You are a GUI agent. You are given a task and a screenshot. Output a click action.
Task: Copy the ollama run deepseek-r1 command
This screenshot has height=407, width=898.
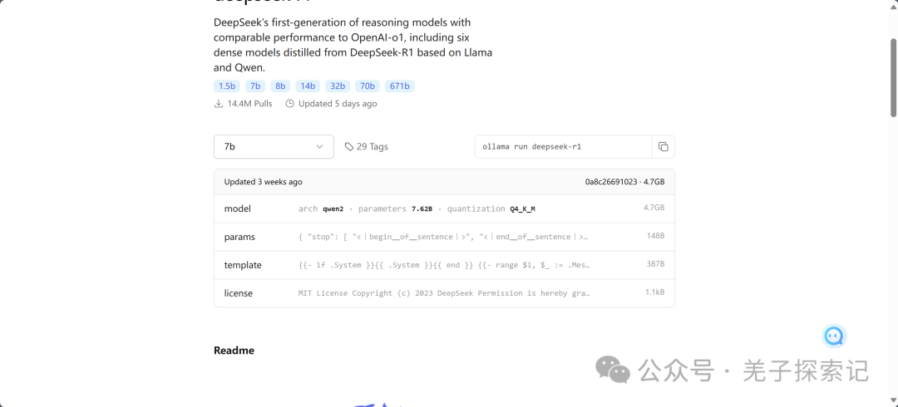tap(664, 146)
